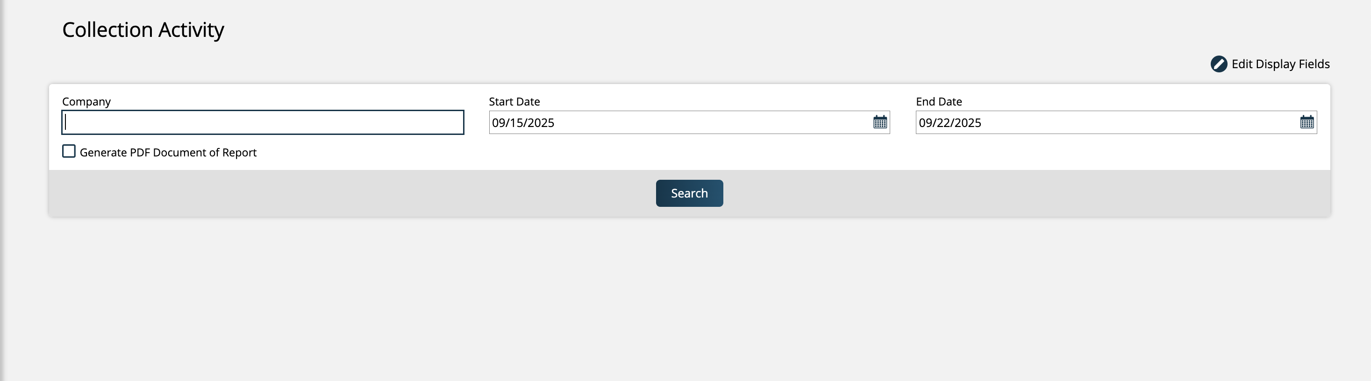This screenshot has width=1371, height=381.
Task: Click the 09/15/2025 date value
Action: coord(523,123)
